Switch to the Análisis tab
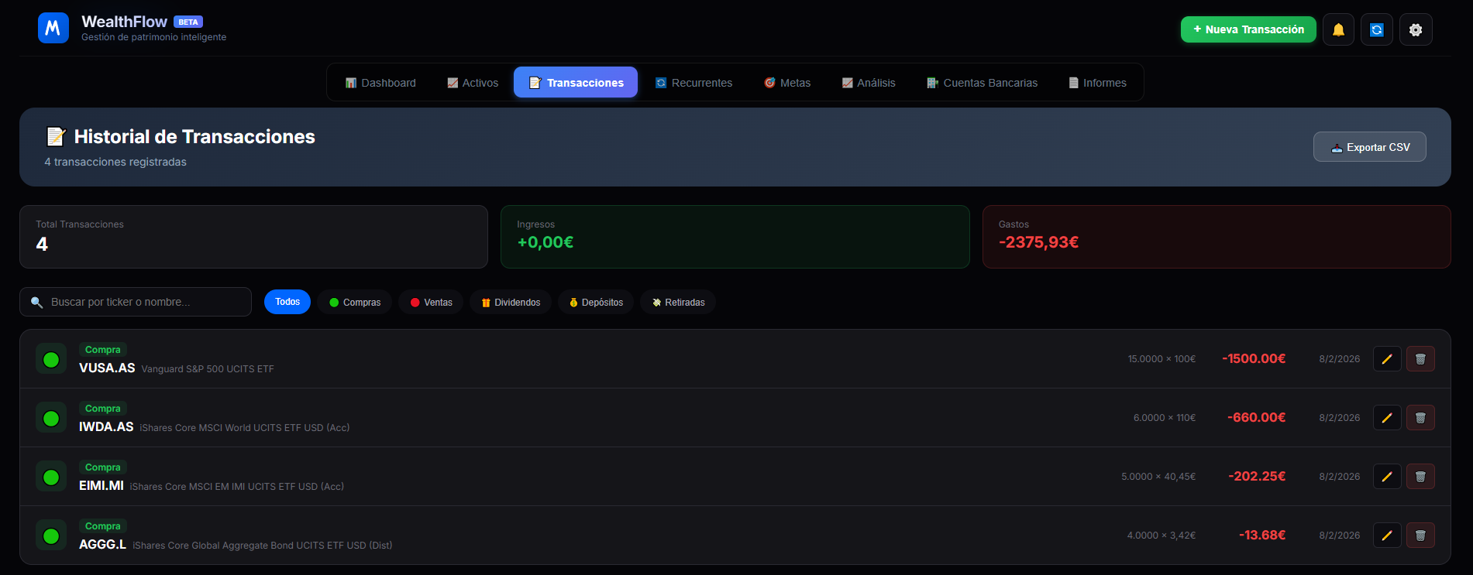 tap(869, 83)
